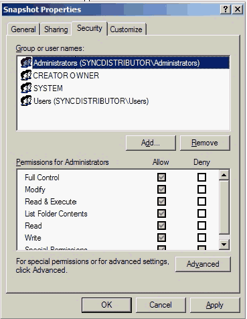Click the Administrators group icon
This screenshot has height=319, width=247.
tap(26, 62)
